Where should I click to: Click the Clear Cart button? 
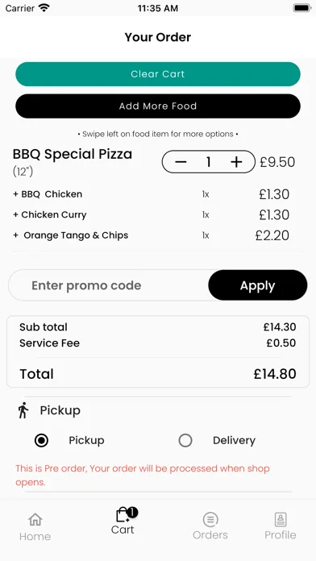(158, 74)
